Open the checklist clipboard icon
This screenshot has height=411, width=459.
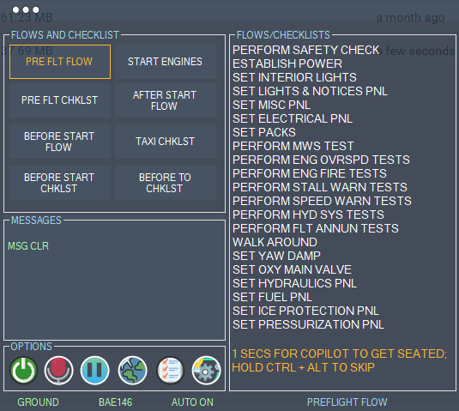coord(170,371)
